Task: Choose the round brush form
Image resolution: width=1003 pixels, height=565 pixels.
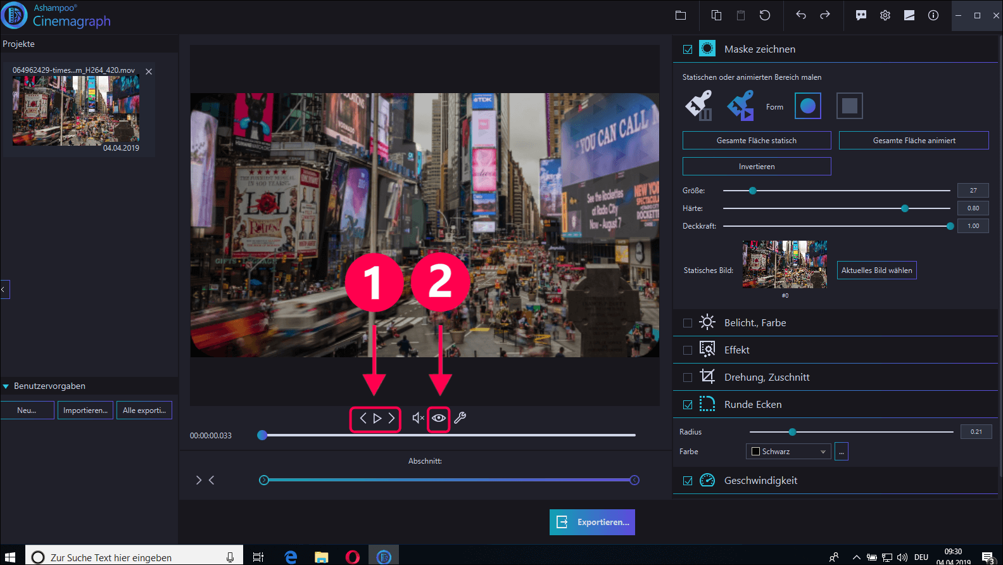Action: click(x=808, y=106)
